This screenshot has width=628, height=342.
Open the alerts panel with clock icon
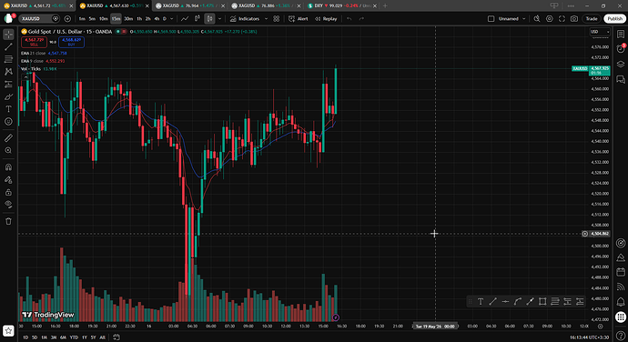click(x=621, y=49)
